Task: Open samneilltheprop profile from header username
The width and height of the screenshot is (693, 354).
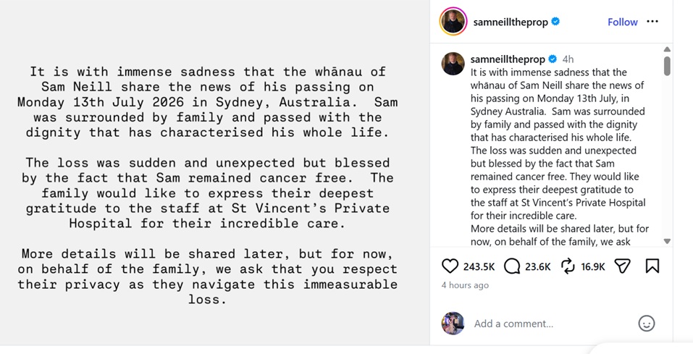Action: pyautogui.click(x=511, y=22)
